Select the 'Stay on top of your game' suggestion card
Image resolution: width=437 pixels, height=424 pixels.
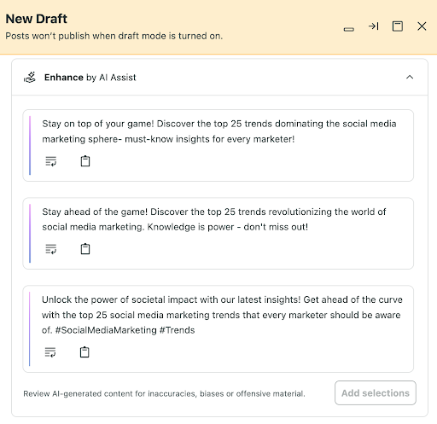[218, 145]
